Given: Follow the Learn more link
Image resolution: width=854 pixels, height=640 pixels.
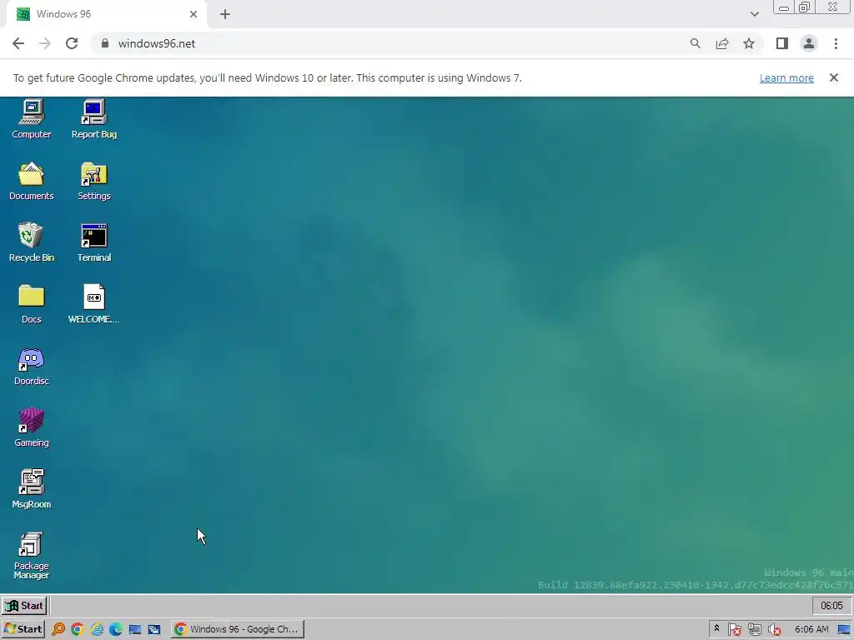Looking at the screenshot, I should (786, 77).
